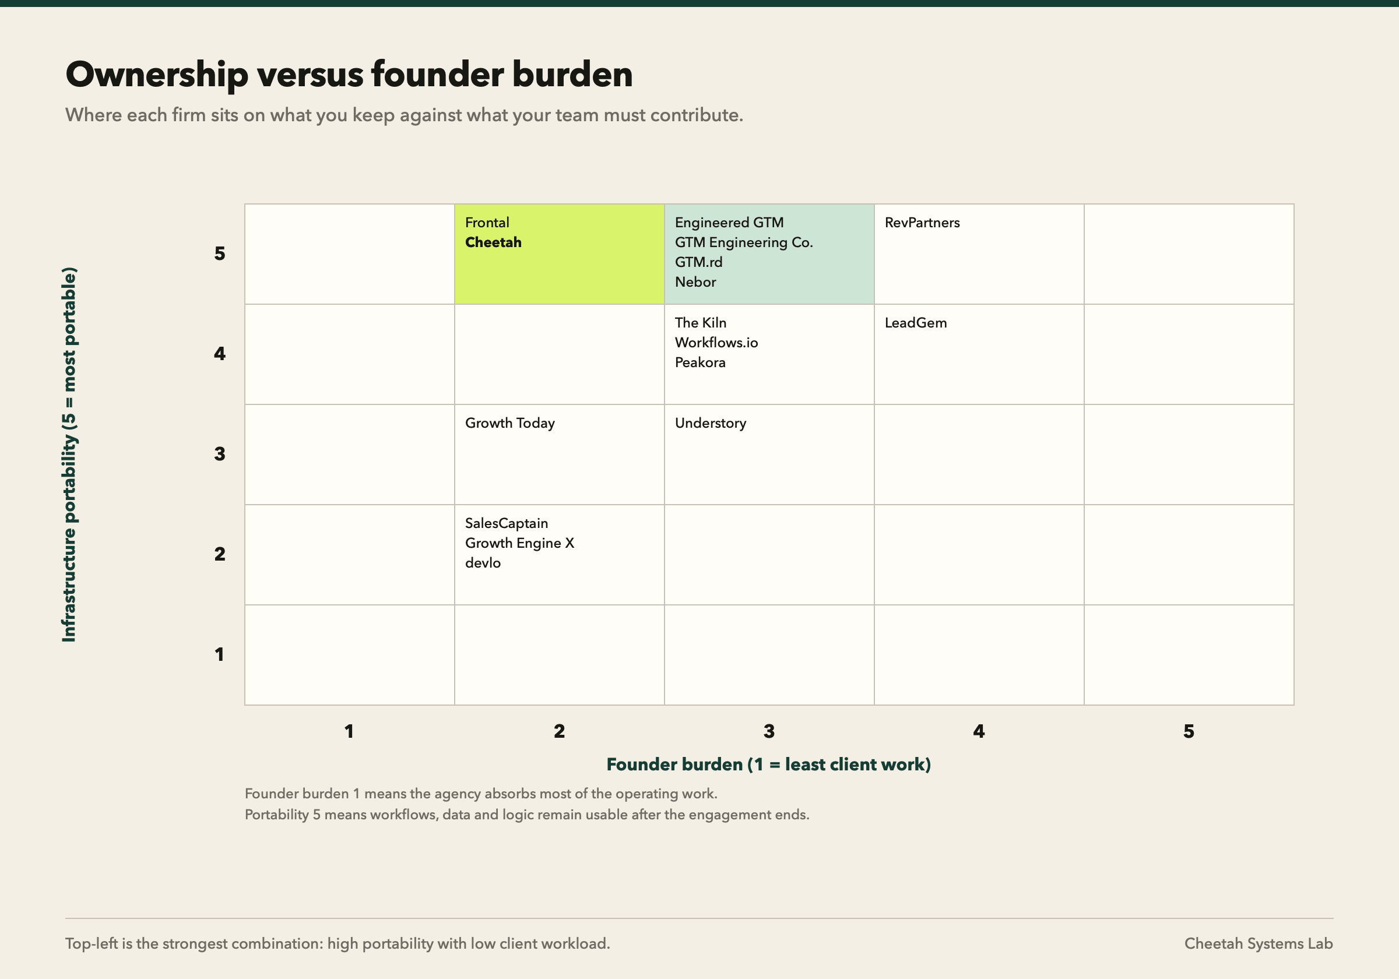1399x979 pixels.
Task: Select the 'Nebor' entry
Action: pyautogui.click(x=695, y=282)
